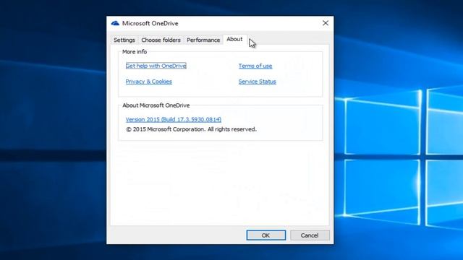Click the 2015 Microsoft Corporation copyright text

click(191, 129)
